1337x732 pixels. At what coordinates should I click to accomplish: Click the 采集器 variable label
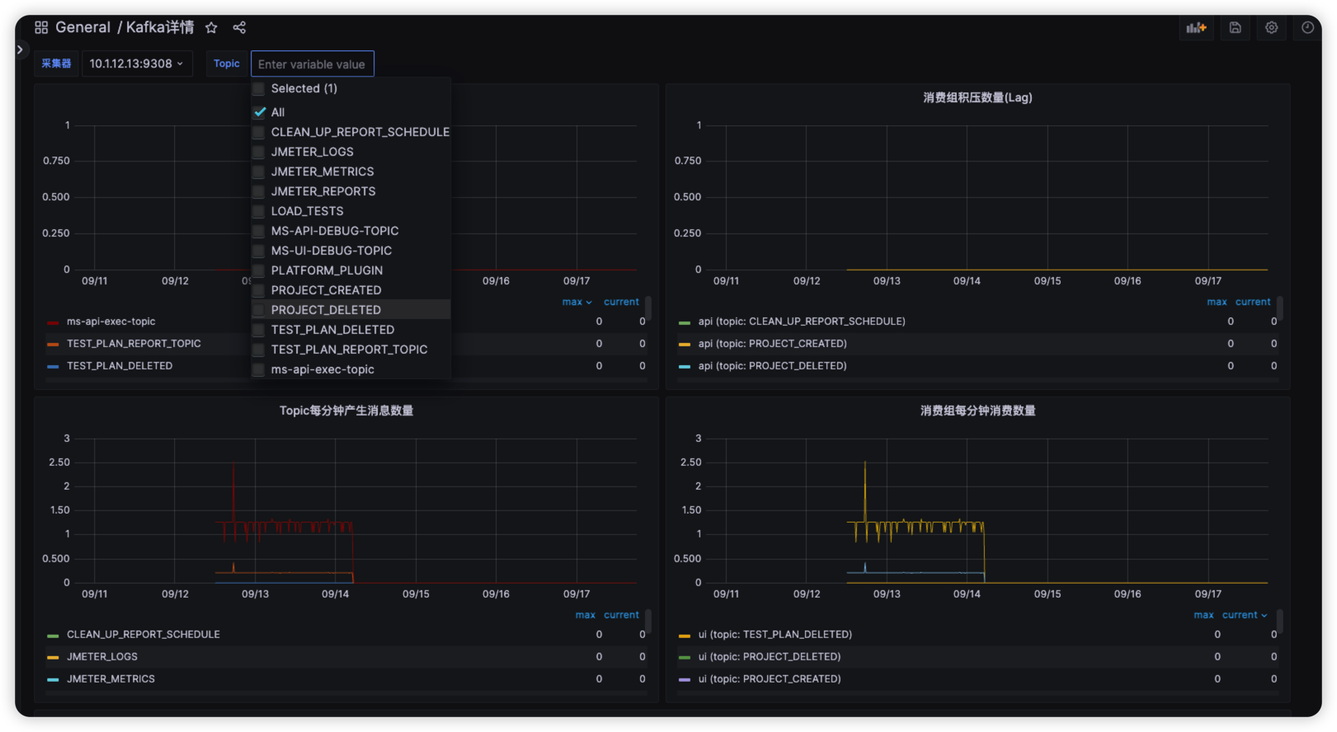click(x=56, y=63)
